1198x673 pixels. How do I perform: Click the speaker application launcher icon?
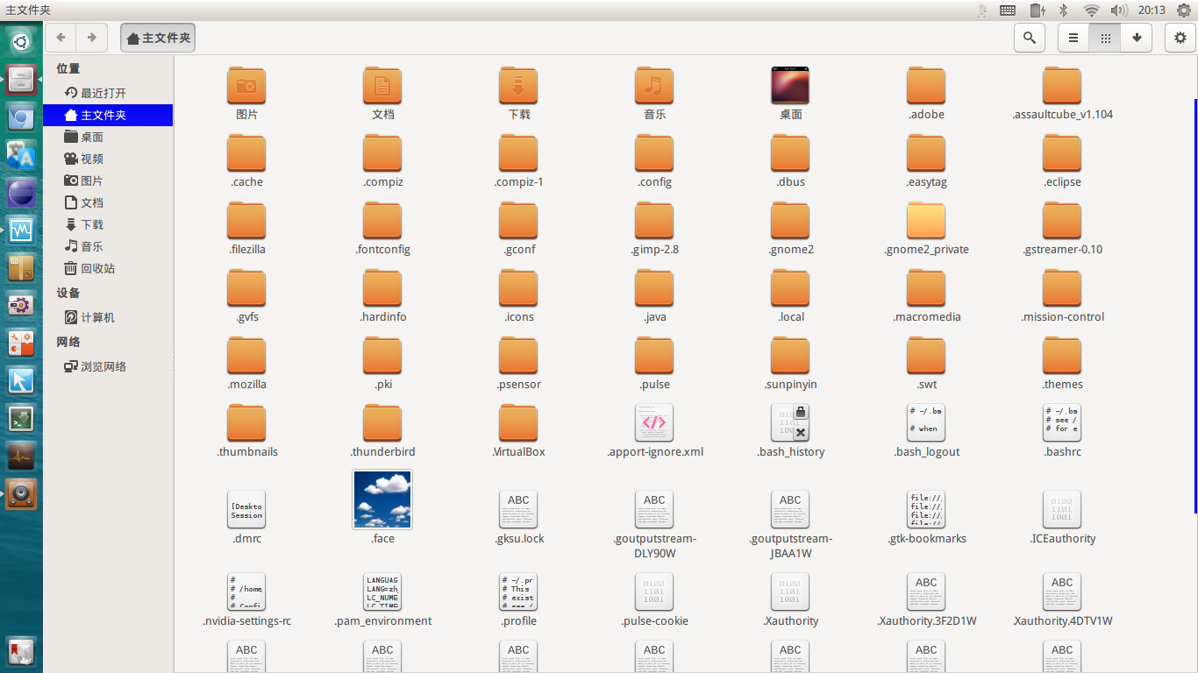[21, 494]
